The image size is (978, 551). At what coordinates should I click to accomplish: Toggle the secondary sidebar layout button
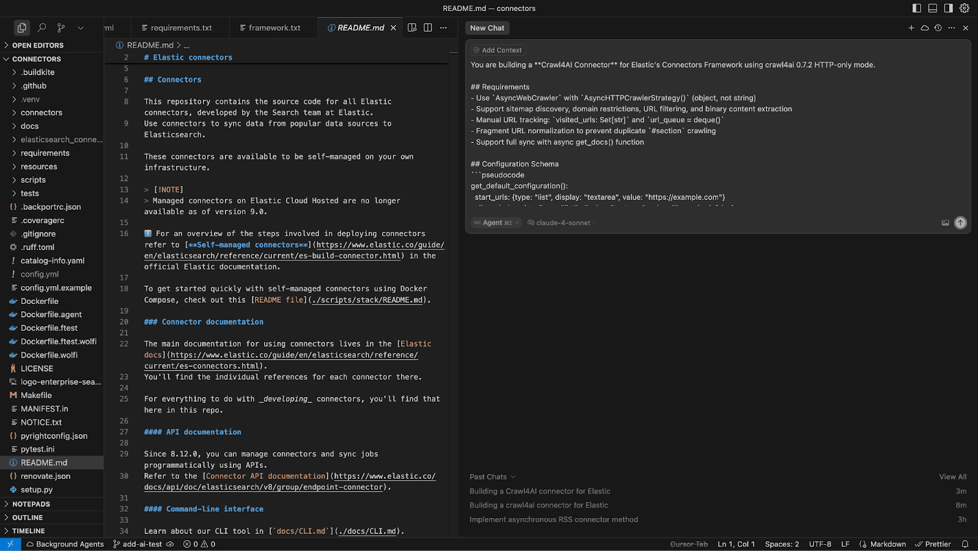(948, 8)
